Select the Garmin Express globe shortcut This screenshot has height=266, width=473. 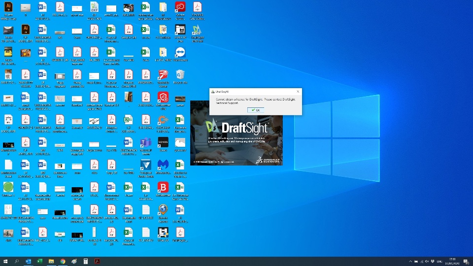pos(163,213)
